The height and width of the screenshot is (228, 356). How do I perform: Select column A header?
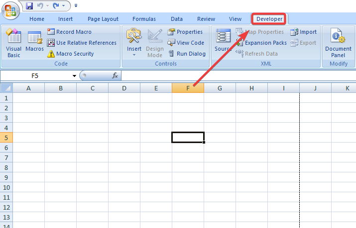[28, 88]
